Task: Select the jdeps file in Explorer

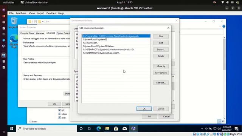Action: 63,114
